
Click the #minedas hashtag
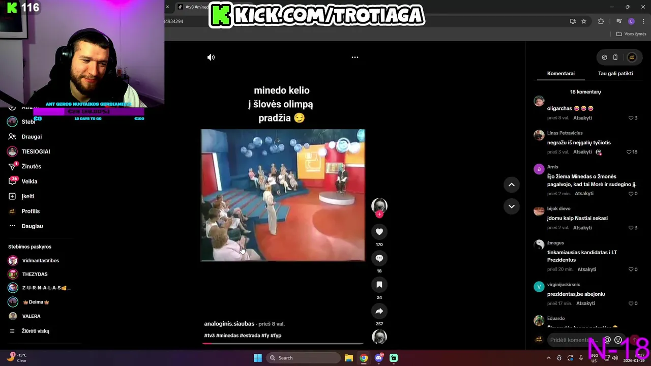tap(227, 335)
